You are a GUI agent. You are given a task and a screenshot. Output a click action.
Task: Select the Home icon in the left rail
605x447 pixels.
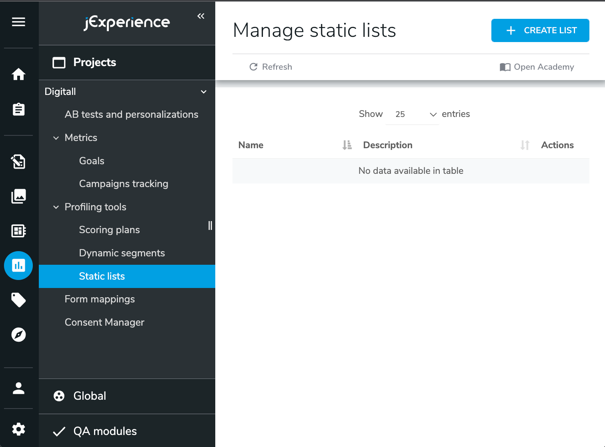(x=18, y=74)
